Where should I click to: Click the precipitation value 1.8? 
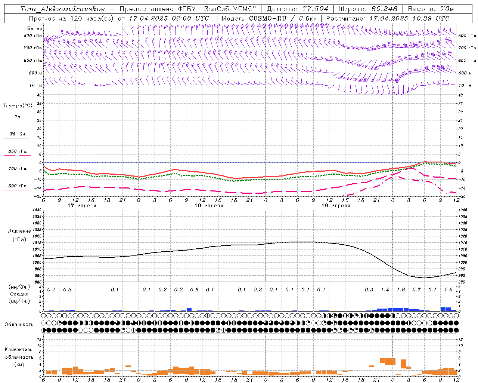[x=401, y=289]
